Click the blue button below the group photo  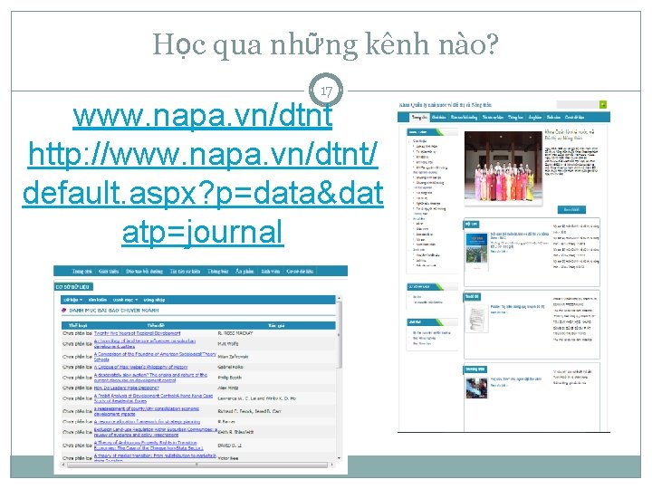pos(571,209)
